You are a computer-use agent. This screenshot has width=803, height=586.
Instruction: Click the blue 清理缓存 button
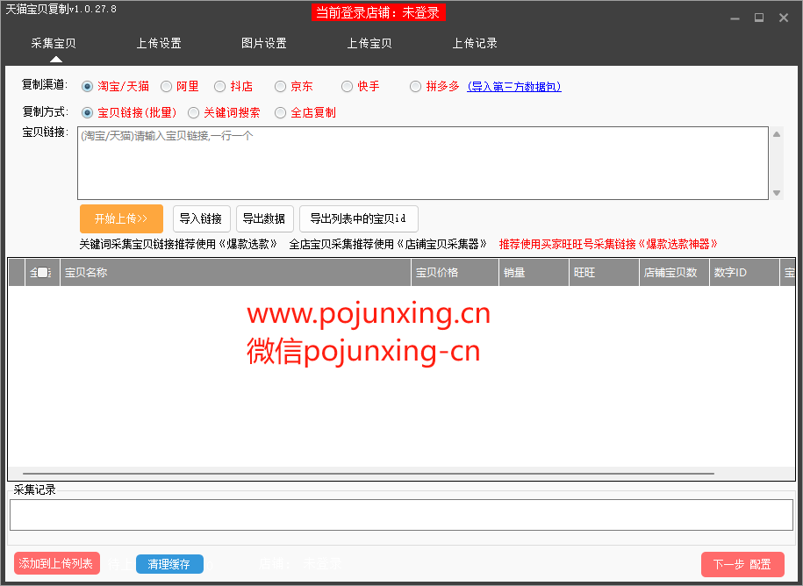tap(169, 564)
